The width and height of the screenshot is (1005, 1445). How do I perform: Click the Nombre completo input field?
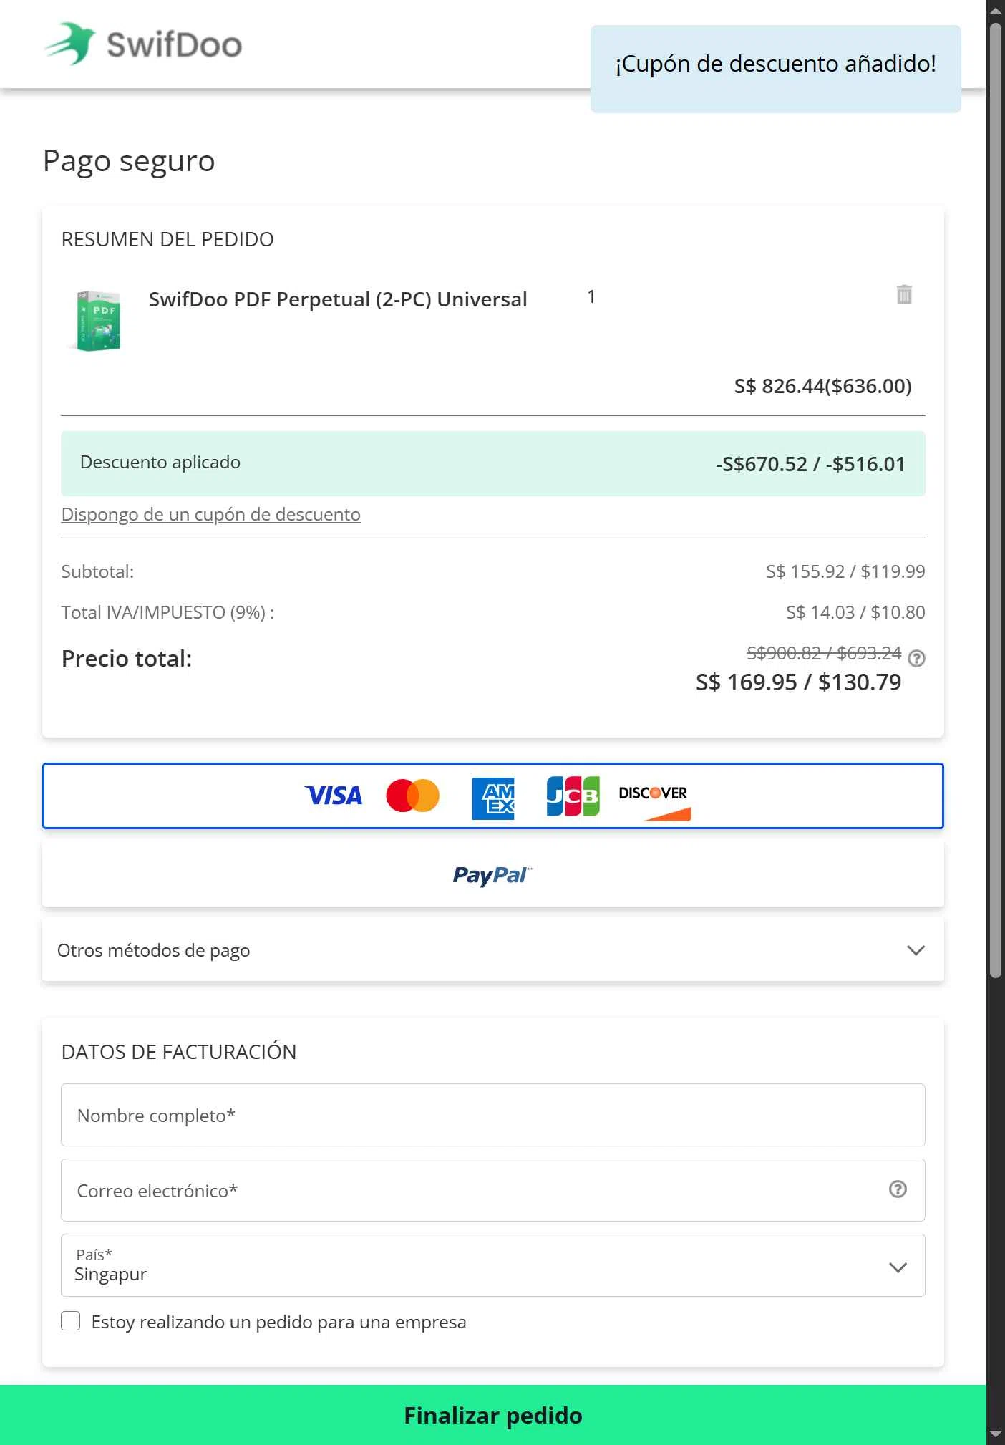pyautogui.click(x=493, y=1115)
